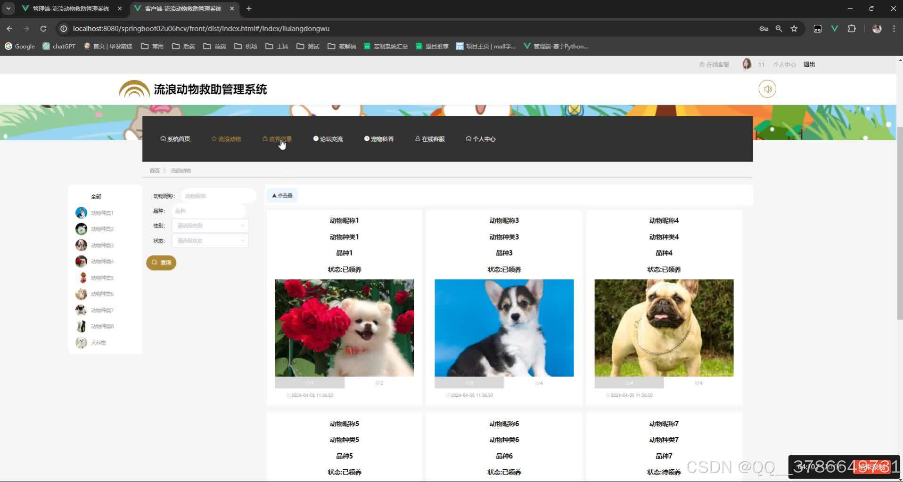Click the zoom magnifier icon in address bar
This screenshot has height=482, width=903.
(x=779, y=29)
